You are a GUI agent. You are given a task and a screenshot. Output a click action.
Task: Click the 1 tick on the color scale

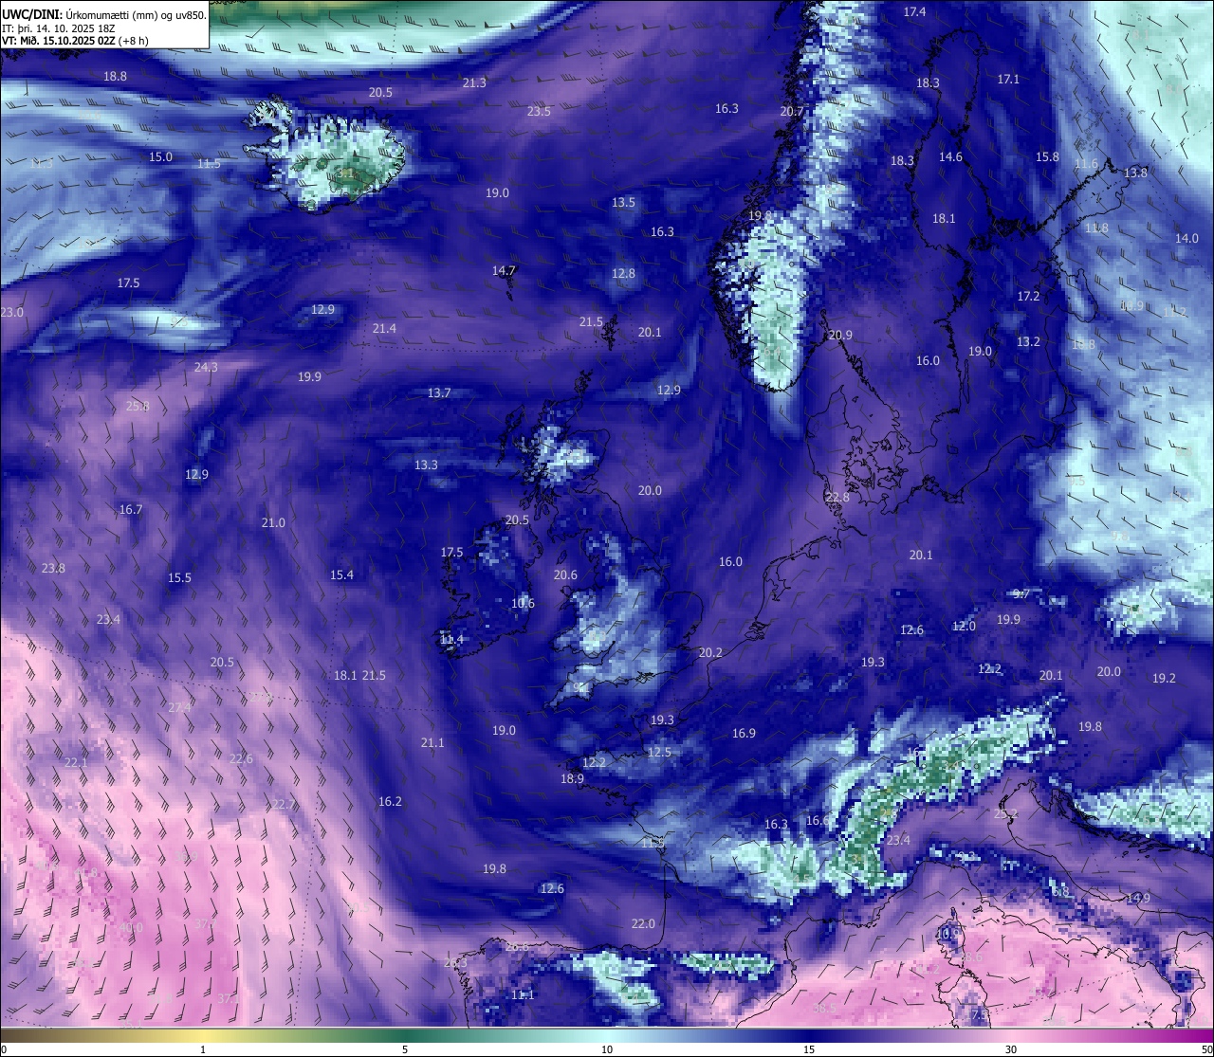(203, 1049)
